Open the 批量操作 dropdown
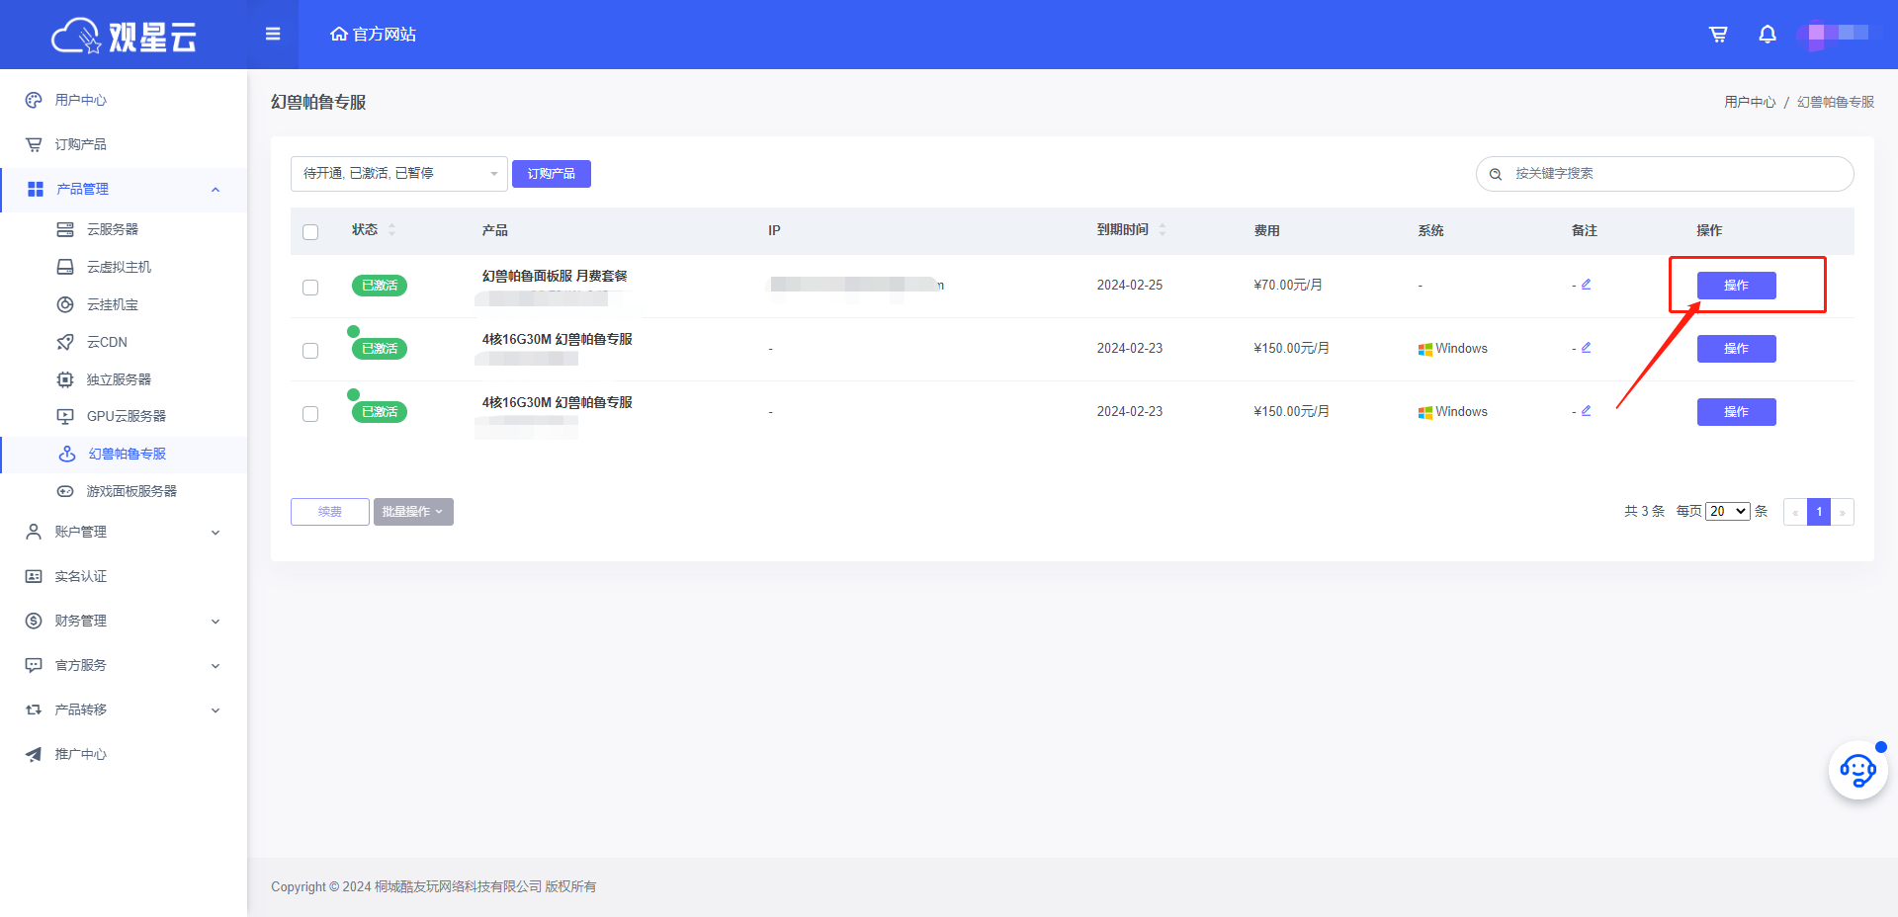 (x=413, y=512)
